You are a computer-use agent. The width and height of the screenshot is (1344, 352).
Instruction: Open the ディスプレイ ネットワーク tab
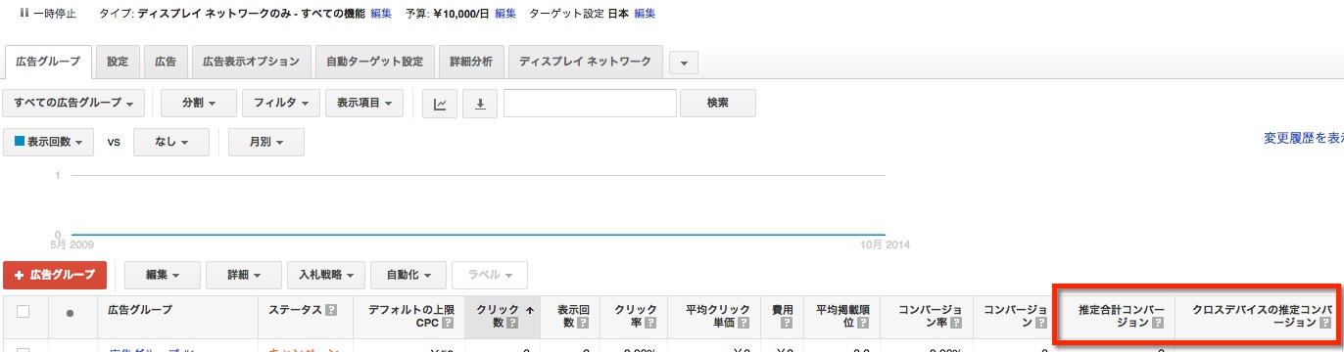point(586,62)
